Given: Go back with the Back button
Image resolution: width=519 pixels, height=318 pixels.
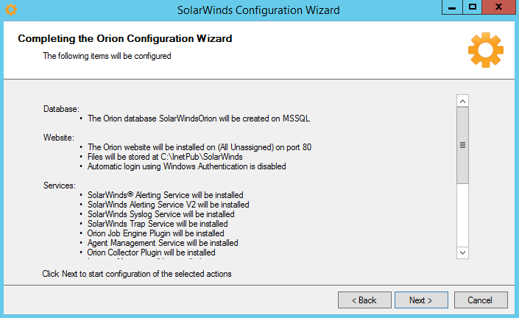Looking at the screenshot, I should (364, 300).
